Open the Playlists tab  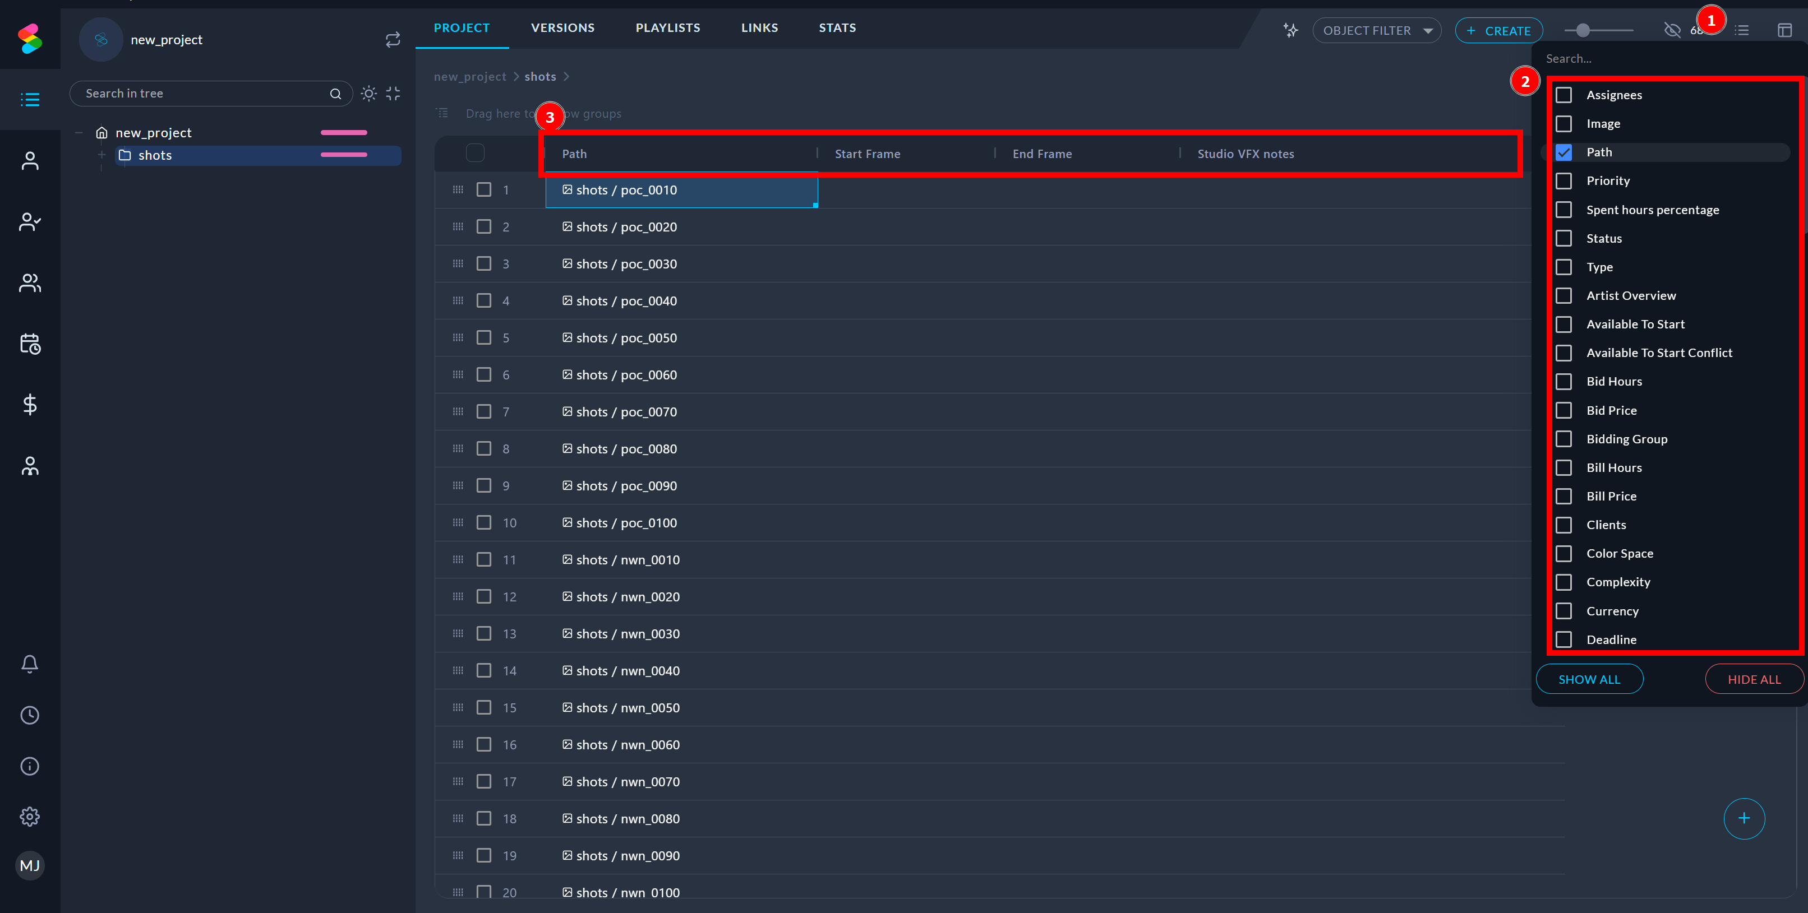click(667, 28)
